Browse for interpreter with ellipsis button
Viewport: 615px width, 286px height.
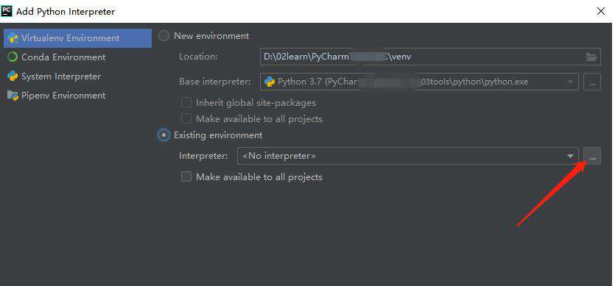592,156
